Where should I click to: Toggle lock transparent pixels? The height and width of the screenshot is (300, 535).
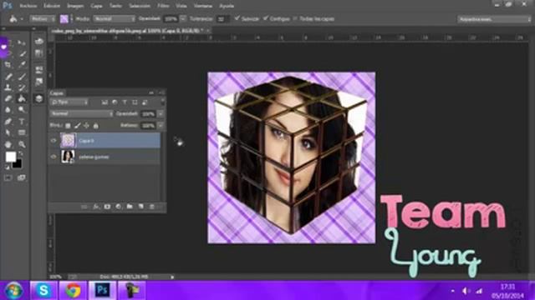68,126
